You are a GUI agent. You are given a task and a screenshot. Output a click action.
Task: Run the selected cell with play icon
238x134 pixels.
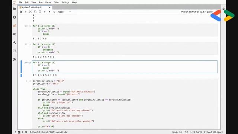[45, 12]
